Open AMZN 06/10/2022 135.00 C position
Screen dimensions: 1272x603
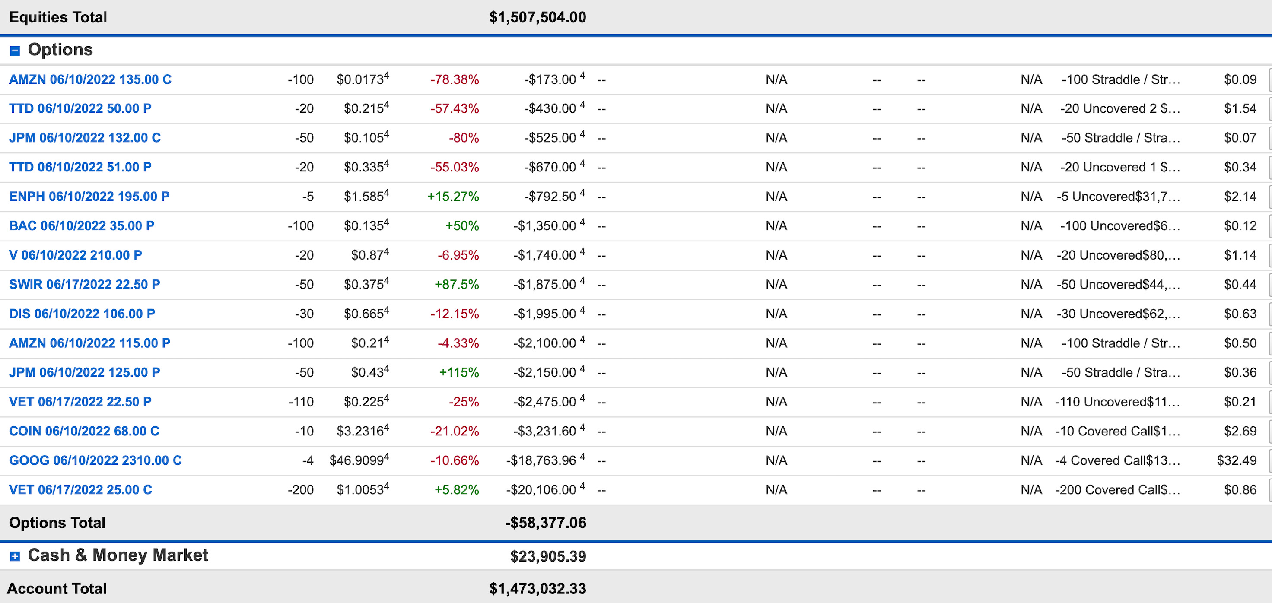90,79
